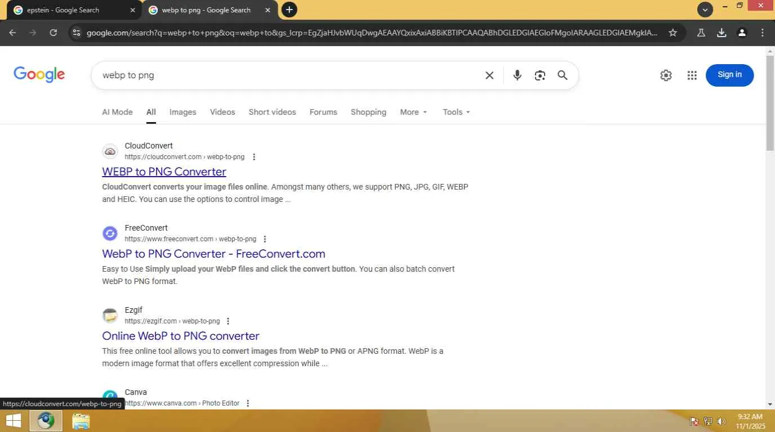Open the tab search dropdown arrow

(705, 10)
